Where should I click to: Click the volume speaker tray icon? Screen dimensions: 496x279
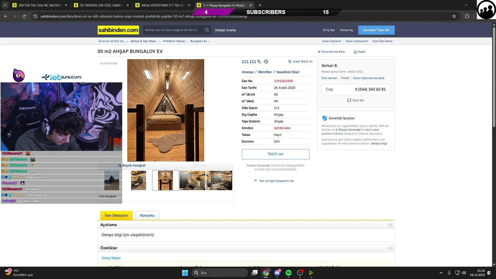[464, 273]
